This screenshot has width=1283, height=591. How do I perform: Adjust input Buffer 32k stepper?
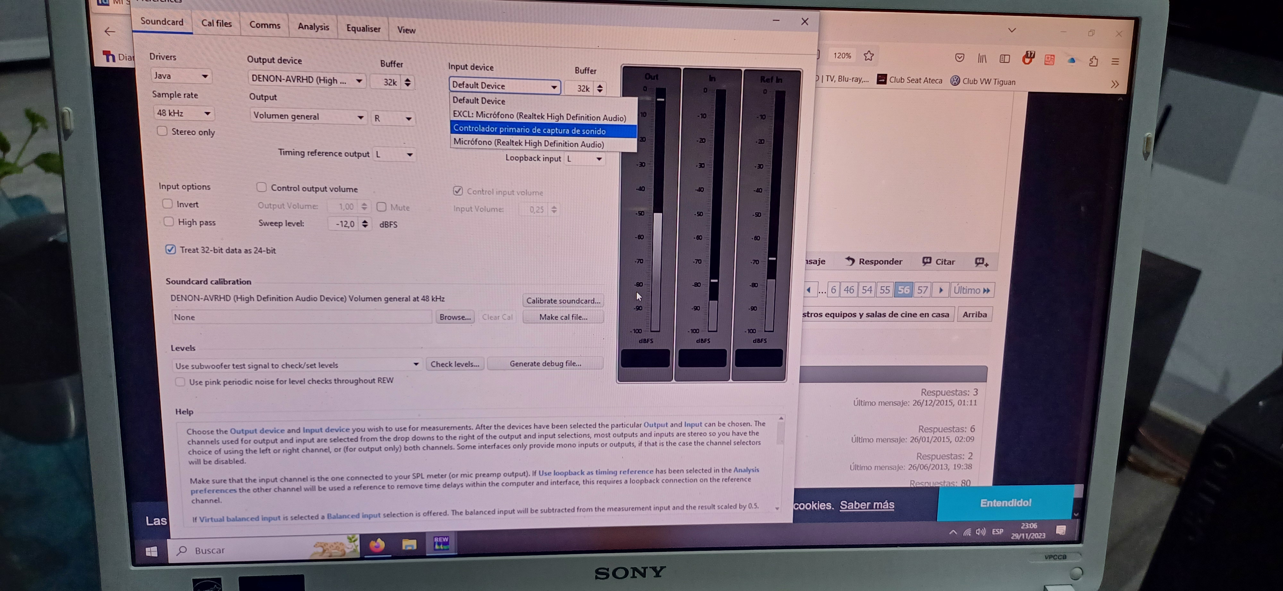(600, 88)
